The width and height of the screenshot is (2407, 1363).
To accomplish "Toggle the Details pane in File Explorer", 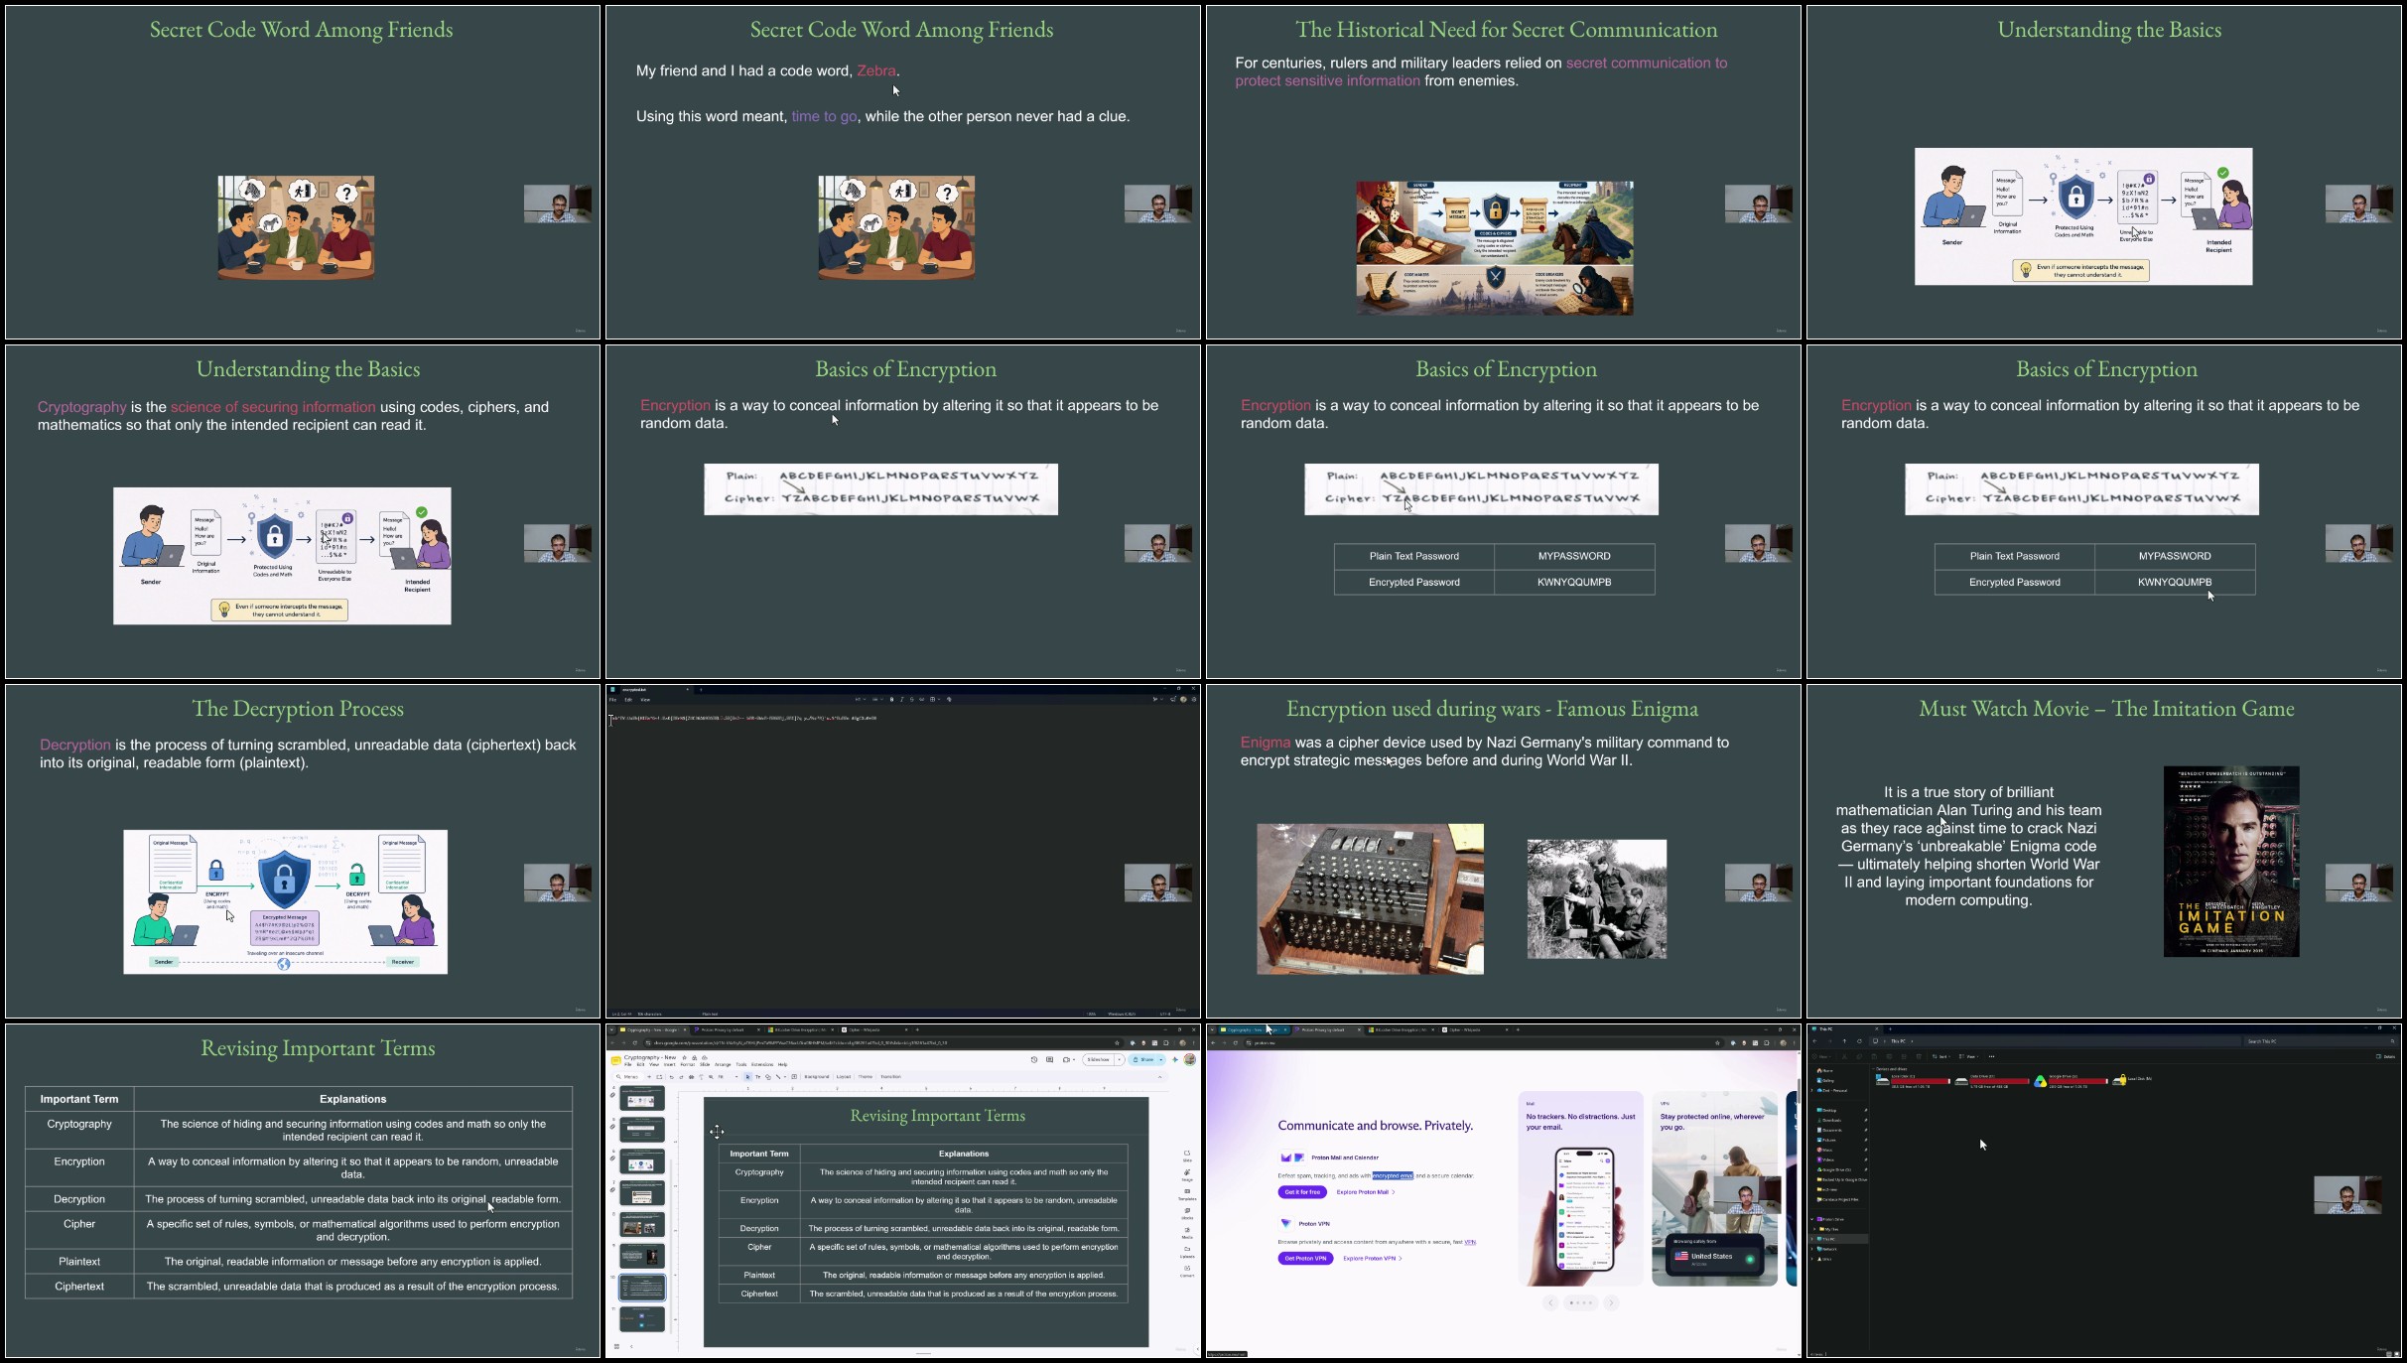I will pyautogui.click(x=2386, y=1056).
